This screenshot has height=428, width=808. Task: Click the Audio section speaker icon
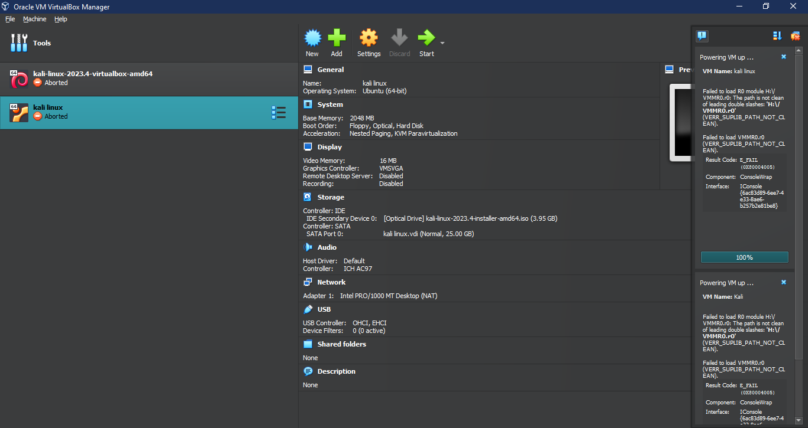coord(308,247)
